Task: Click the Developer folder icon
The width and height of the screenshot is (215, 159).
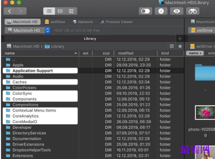Action: point(8,127)
